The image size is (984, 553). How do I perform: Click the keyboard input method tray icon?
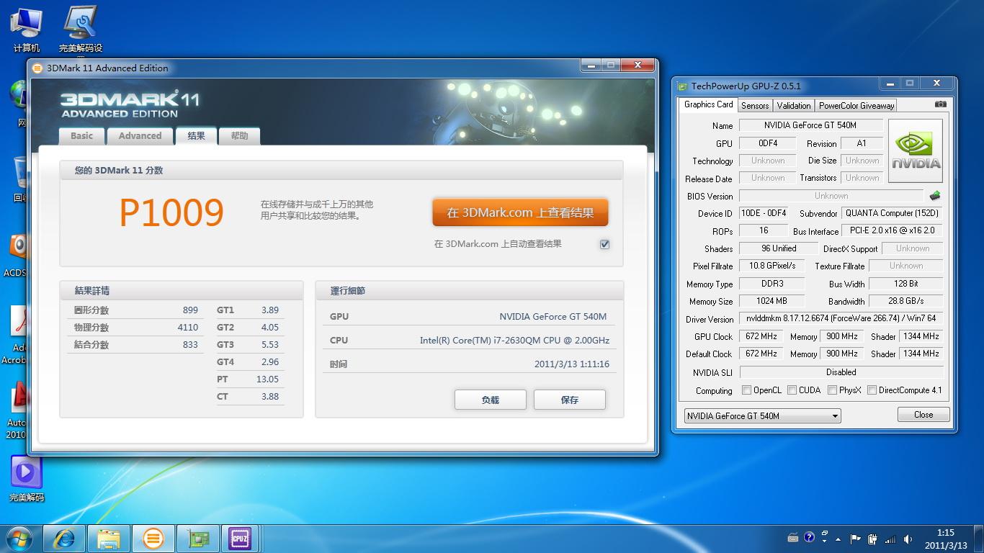click(x=792, y=537)
